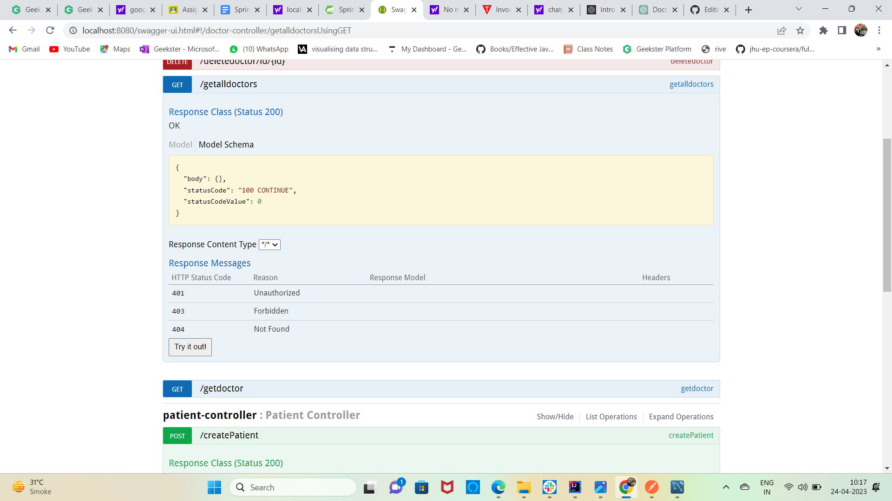Show hidden bookmarks overflow
Screen dimensions: 892x501
(x=878, y=49)
